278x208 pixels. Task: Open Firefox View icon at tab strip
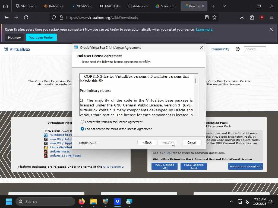click(5, 6)
